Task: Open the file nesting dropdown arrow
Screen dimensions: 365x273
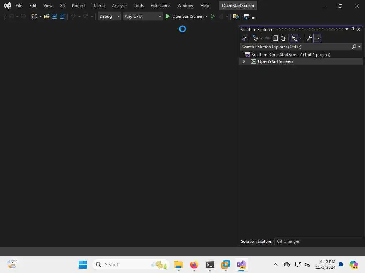Action: [300, 38]
